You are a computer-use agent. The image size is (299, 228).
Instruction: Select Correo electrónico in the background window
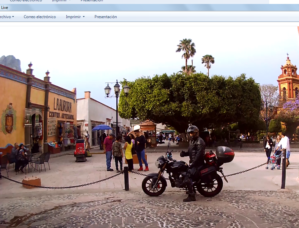pos(26,1)
